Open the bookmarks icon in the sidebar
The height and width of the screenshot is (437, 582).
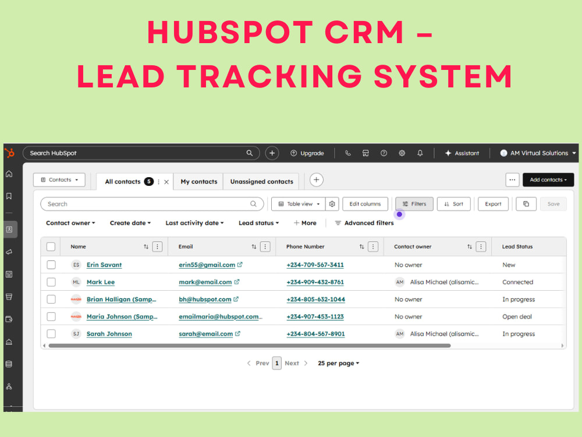[9, 196]
